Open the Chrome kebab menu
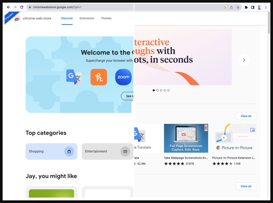273x203 pixels. click(266, 7)
